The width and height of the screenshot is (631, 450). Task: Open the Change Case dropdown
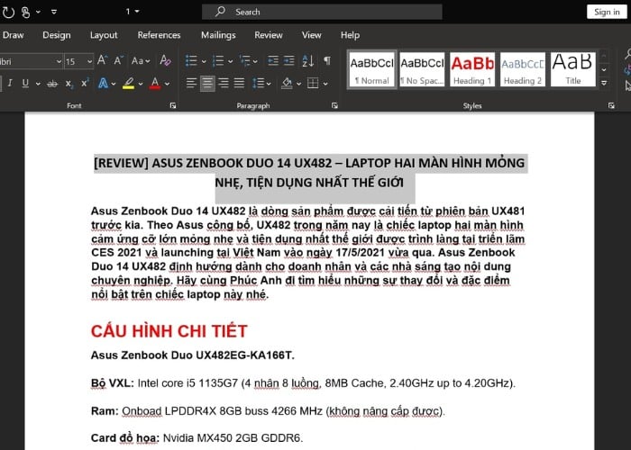click(x=142, y=61)
